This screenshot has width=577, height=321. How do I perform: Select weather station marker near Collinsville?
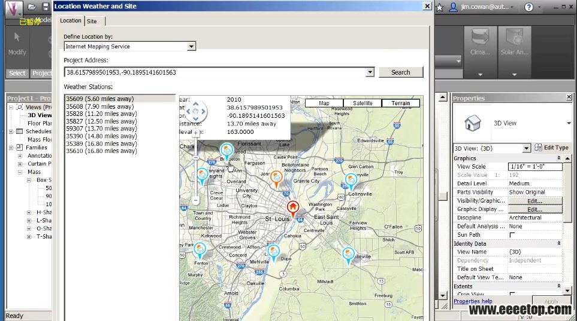pos(351,182)
